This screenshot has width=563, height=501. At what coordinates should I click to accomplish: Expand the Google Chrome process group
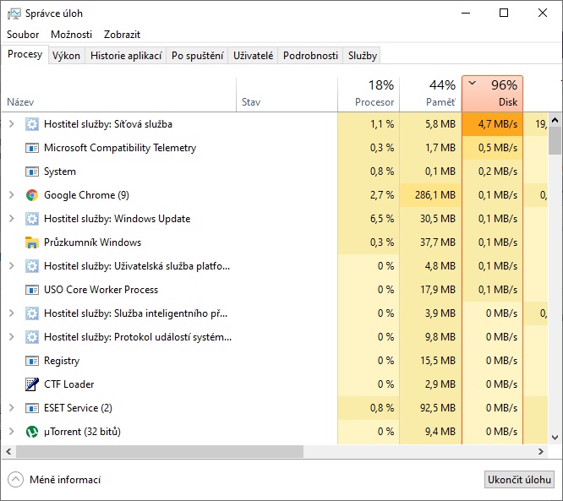coord(11,195)
